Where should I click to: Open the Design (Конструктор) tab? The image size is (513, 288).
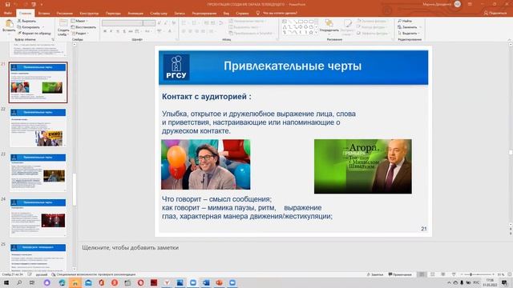(89, 14)
